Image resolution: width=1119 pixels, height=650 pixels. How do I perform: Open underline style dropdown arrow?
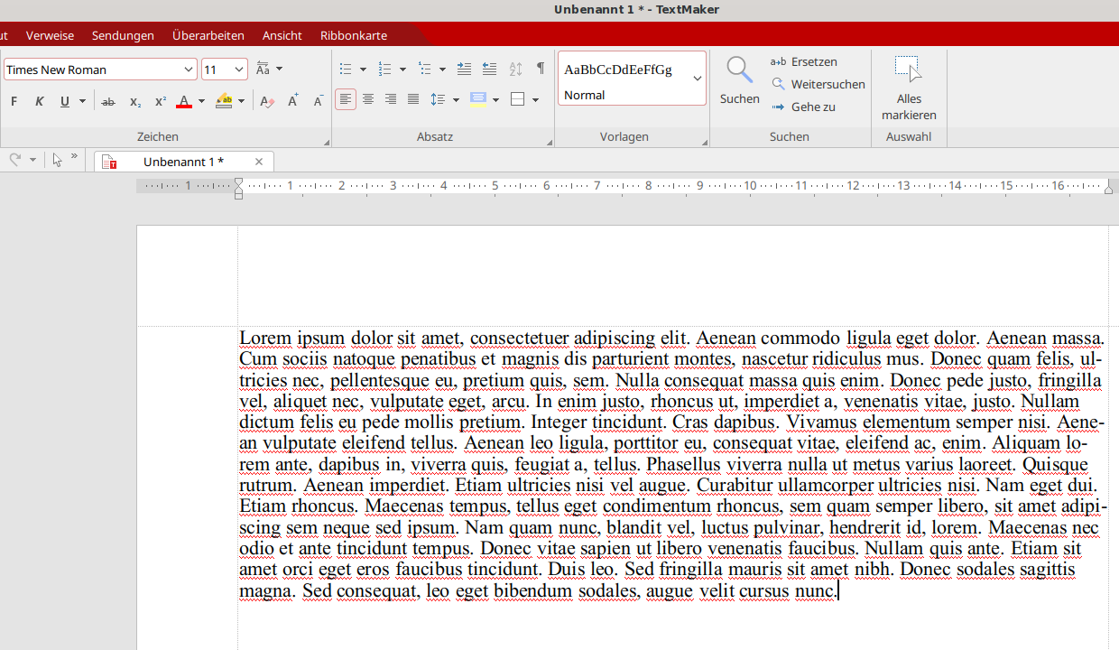pyautogui.click(x=82, y=101)
